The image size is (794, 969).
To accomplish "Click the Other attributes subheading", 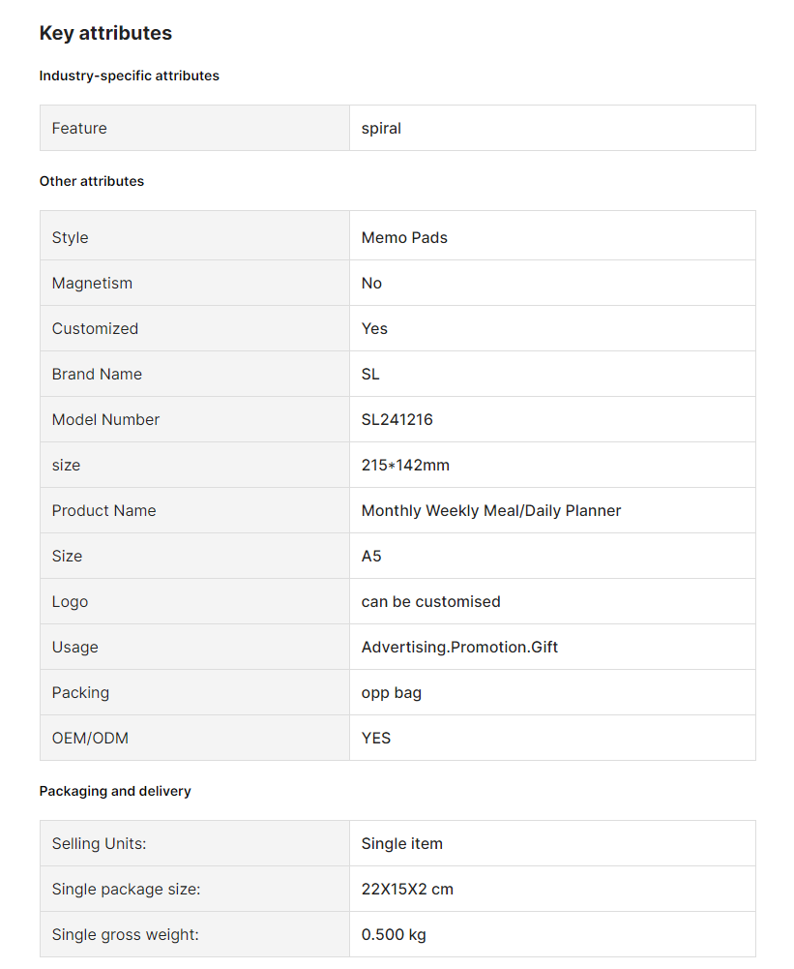I will coord(91,181).
